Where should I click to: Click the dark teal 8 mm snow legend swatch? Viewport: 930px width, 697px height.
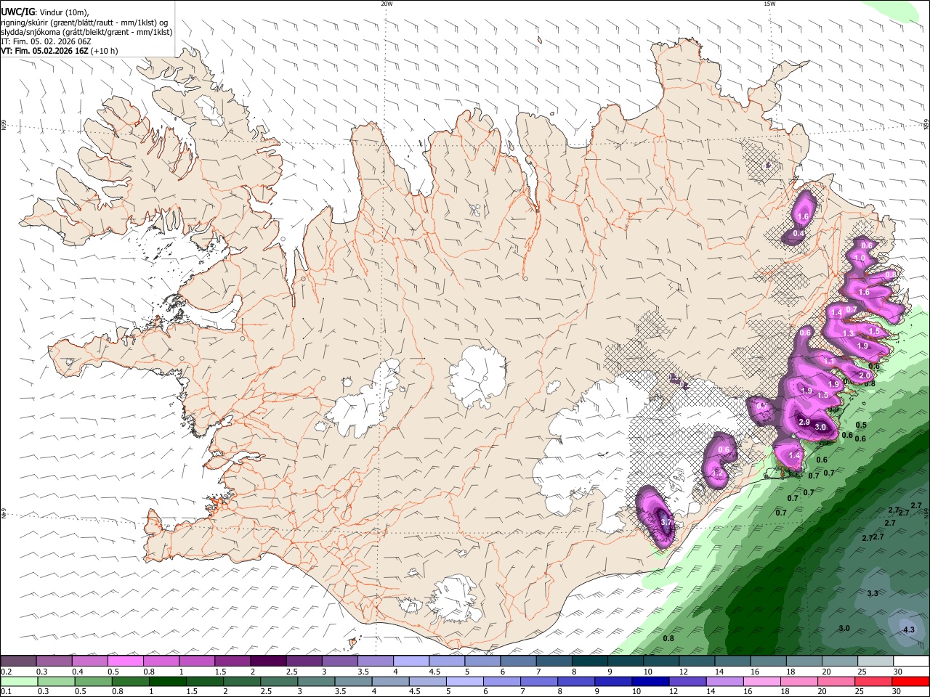pyautogui.click(x=589, y=661)
